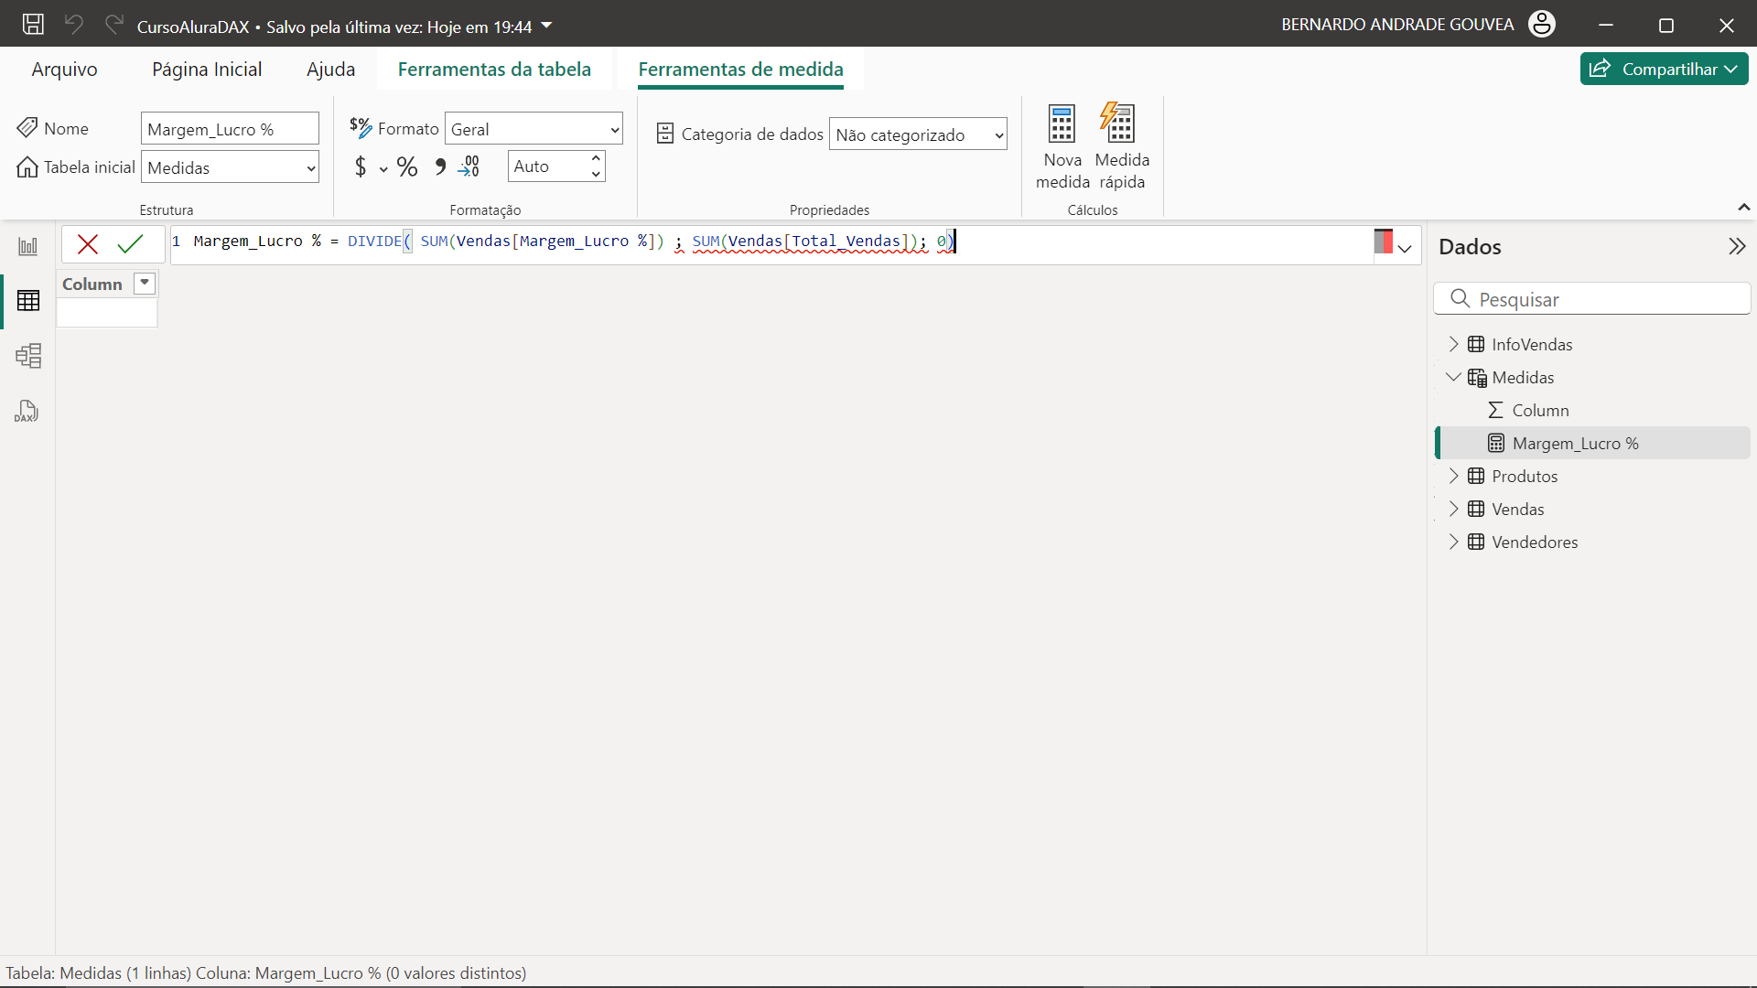Screen dimensions: 1757x988
Task: Collapse the Medidas table
Action: (1453, 377)
